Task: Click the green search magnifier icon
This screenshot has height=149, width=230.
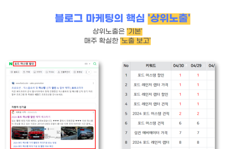Action: [x=95, y=64]
